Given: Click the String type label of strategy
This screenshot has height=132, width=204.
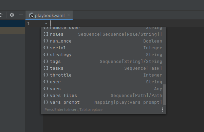Looking at the screenshot, I should pos(154,55).
